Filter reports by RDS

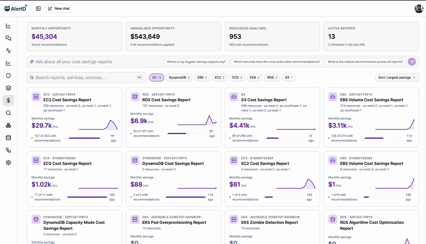tap(272, 78)
